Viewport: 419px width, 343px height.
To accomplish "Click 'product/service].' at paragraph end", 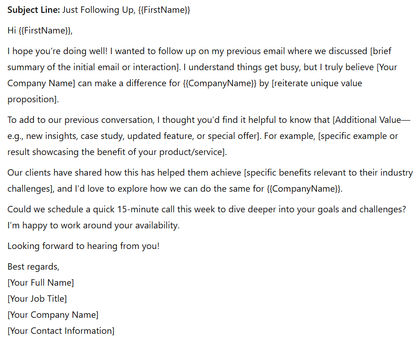I will (x=193, y=152).
